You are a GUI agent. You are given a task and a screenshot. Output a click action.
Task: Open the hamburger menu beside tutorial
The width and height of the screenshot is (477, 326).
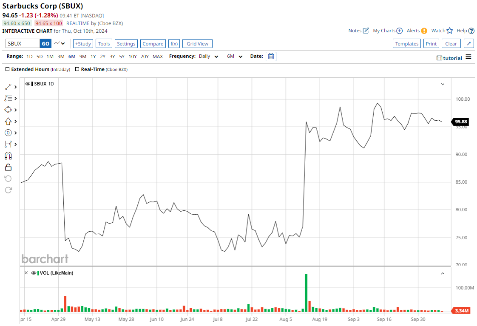(468, 57)
